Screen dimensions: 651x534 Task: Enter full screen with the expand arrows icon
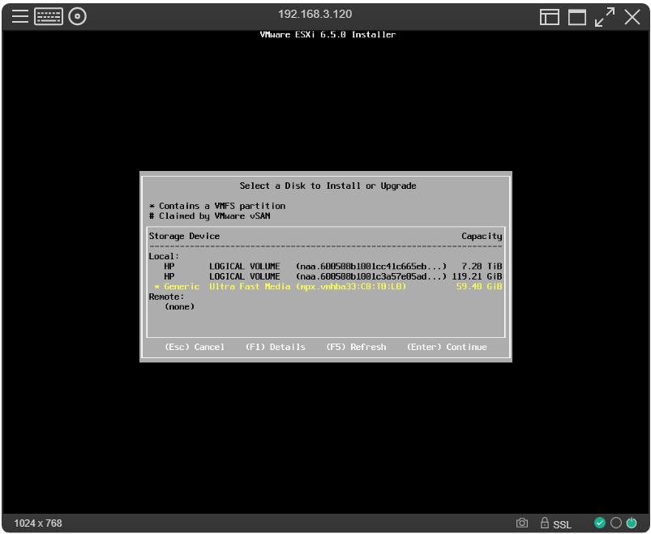click(x=605, y=16)
